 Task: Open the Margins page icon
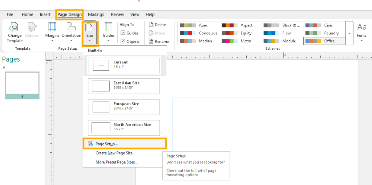coord(52,26)
